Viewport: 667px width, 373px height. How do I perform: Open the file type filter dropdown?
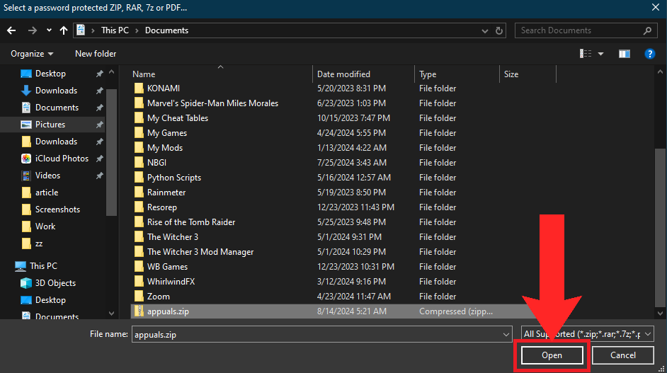point(587,334)
